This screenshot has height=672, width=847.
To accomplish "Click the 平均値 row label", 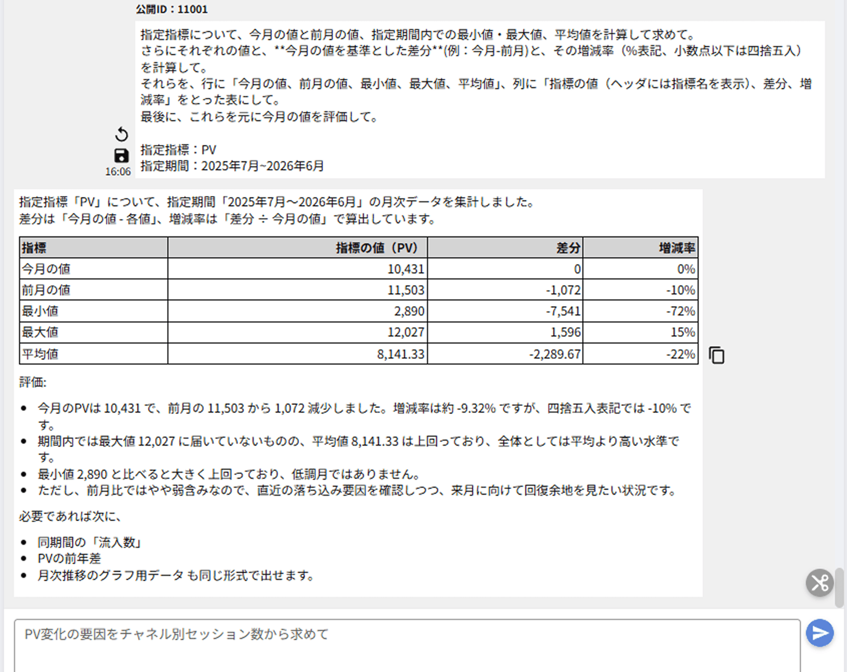I will coord(94,354).
